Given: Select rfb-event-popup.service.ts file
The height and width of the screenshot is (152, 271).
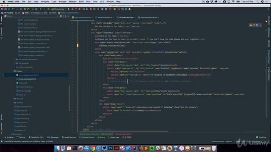Looking at the screenshot, I should [32, 55].
